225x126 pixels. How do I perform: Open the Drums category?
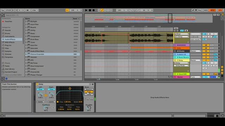[7, 33]
